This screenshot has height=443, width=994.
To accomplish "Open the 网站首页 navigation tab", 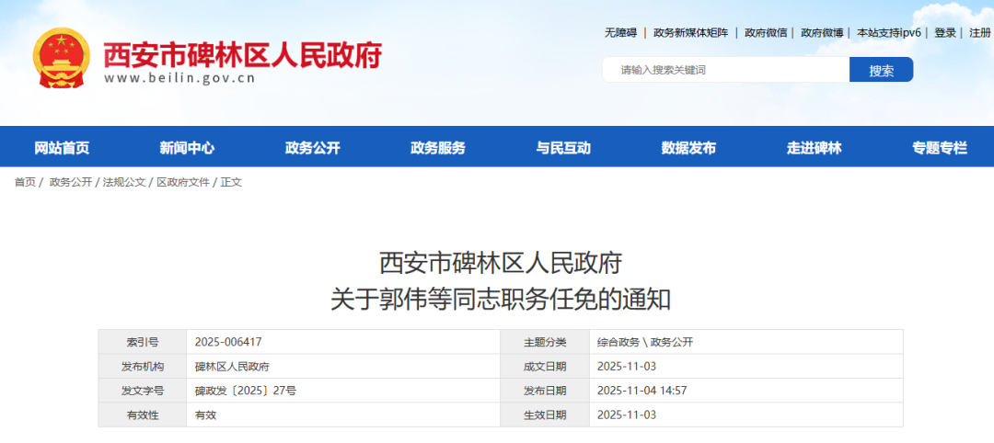I will (62, 147).
